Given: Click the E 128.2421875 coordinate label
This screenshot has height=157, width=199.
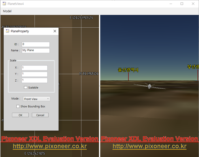Looking at the screenshot, I should pos(35,153).
